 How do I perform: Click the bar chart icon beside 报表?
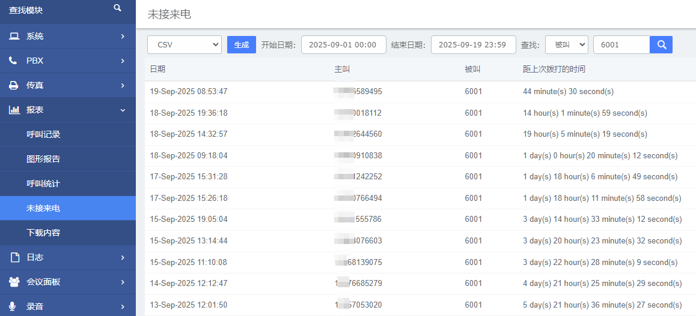coord(14,110)
